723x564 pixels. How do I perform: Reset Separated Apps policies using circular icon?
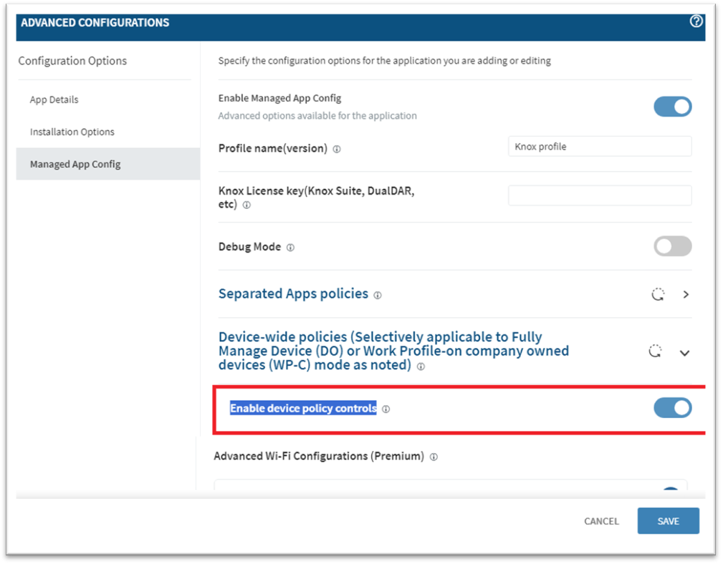point(657,294)
